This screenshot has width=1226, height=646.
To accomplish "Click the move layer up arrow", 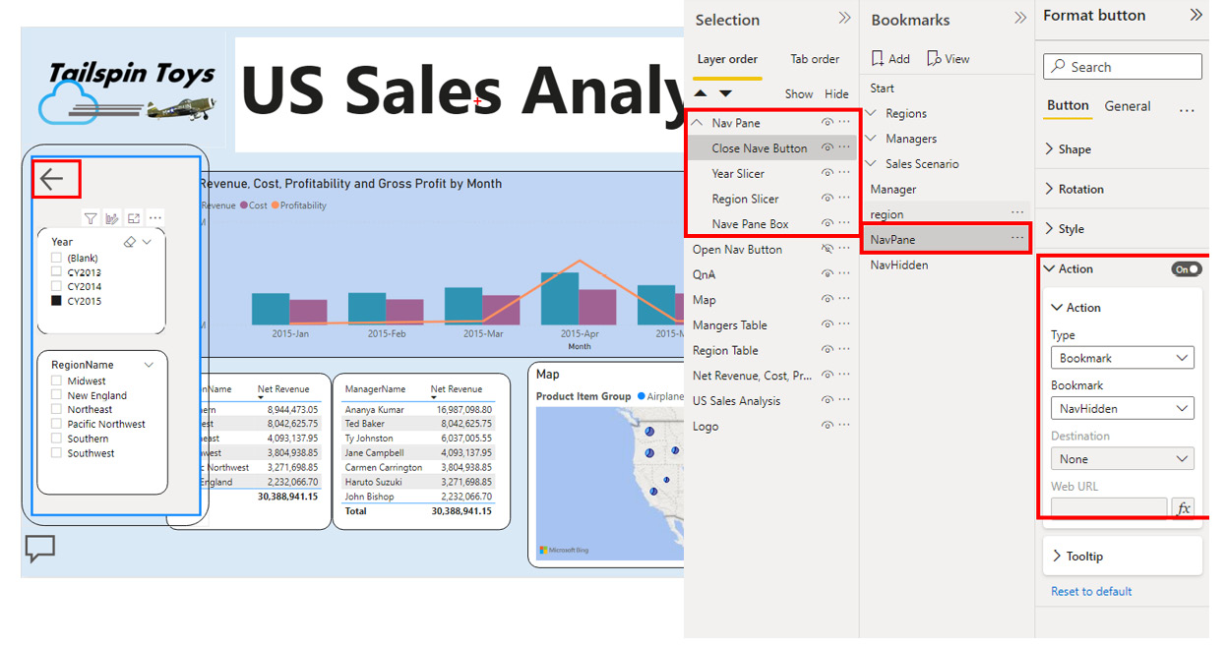I will (701, 93).
